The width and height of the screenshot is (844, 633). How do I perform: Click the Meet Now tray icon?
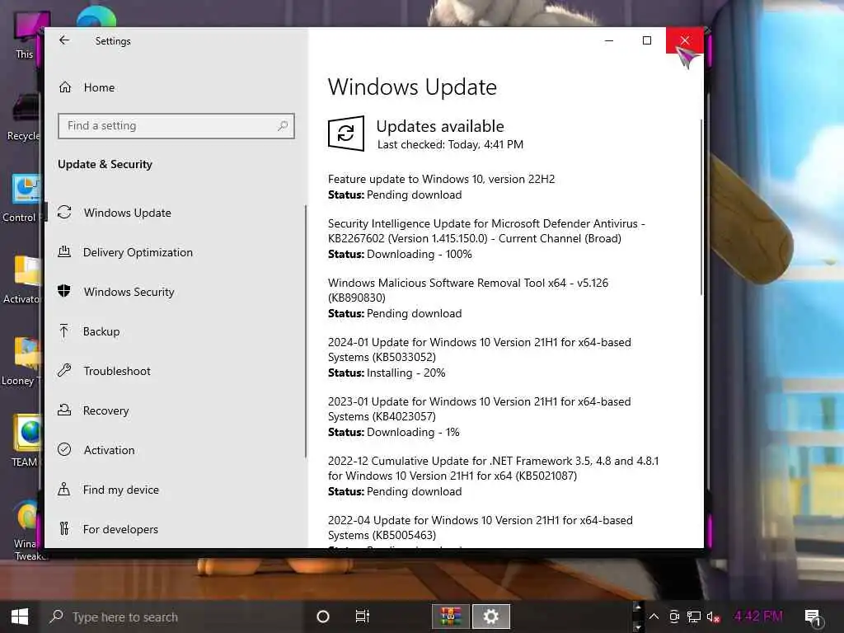(x=673, y=617)
